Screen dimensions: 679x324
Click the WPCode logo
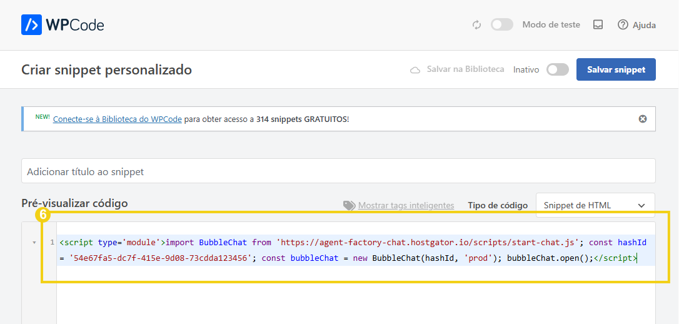click(63, 24)
